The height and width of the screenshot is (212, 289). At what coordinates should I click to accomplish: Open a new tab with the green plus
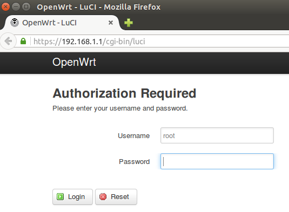point(129,23)
